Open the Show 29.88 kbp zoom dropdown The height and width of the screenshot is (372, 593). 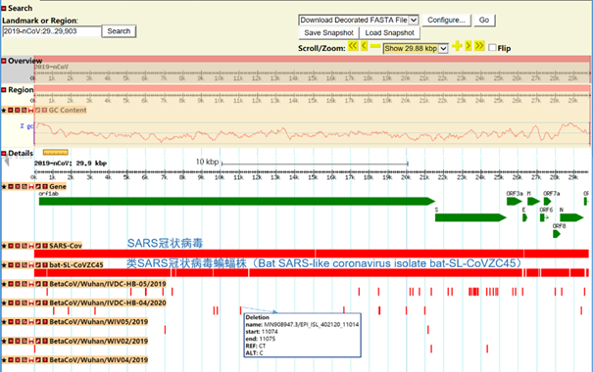click(416, 48)
